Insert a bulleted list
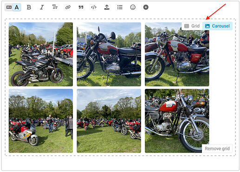The width and height of the screenshot is (240, 172). click(x=120, y=7)
